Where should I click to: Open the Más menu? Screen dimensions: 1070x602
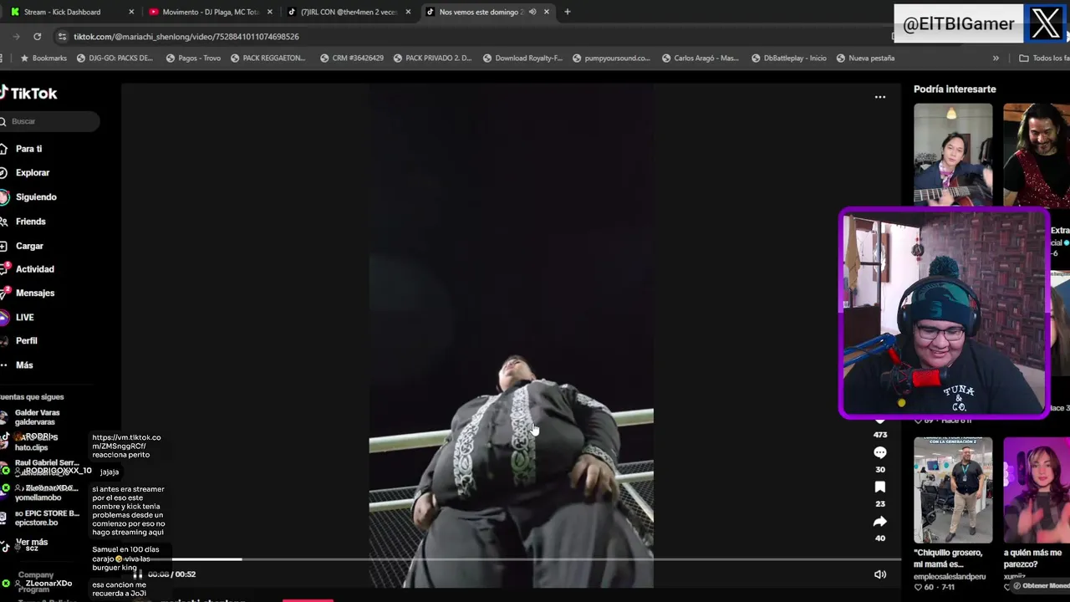coord(17,365)
